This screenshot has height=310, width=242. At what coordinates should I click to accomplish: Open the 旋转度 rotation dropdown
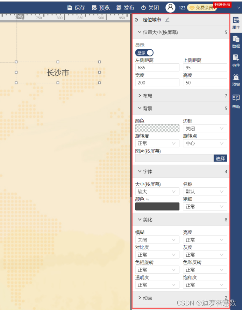click(x=157, y=143)
